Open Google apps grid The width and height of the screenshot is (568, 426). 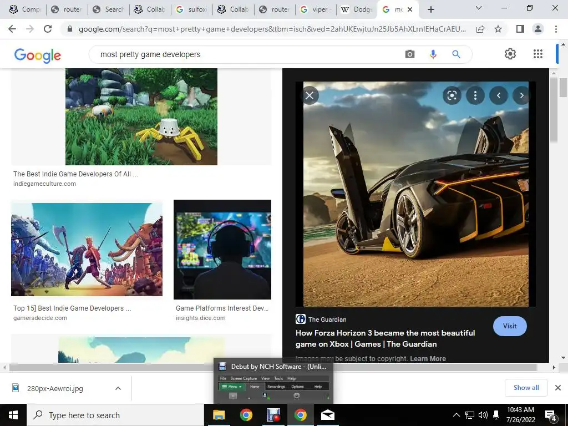click(x=538, y=54)
